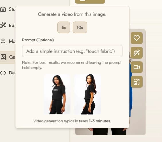Click the optional prompt instruction field
This screenshot has width=162, height=142.
coord(72,51)
